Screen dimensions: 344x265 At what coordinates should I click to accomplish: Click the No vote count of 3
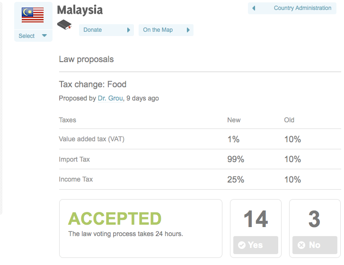[314, 219]
